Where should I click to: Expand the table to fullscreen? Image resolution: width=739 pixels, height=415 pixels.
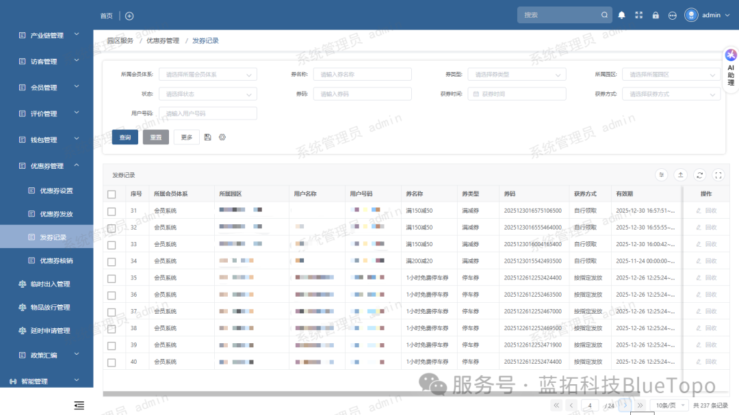[718, 175]
